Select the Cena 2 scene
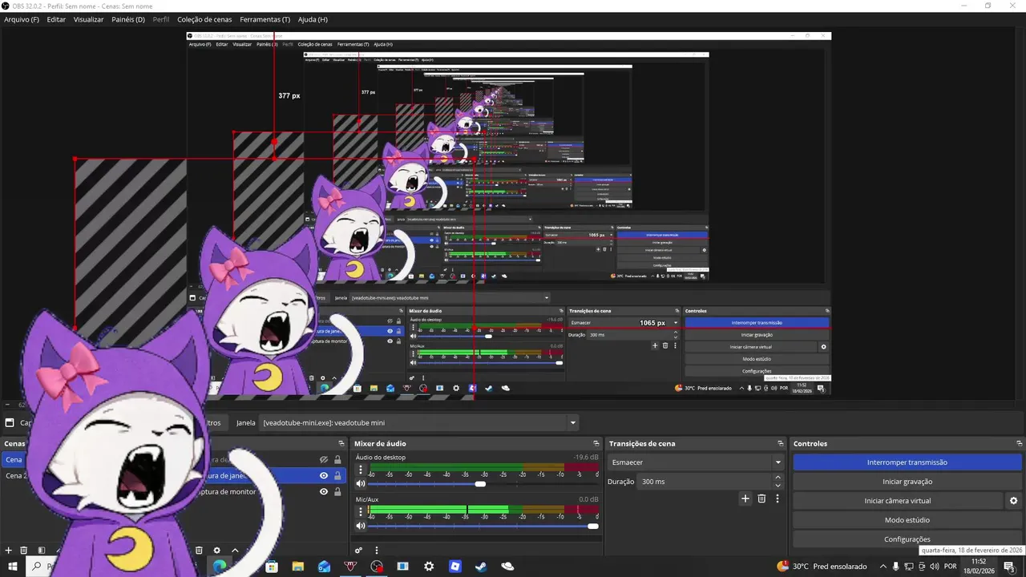Image resolution: width=1026 pixels, height=577 pixels. click(16, 475)
